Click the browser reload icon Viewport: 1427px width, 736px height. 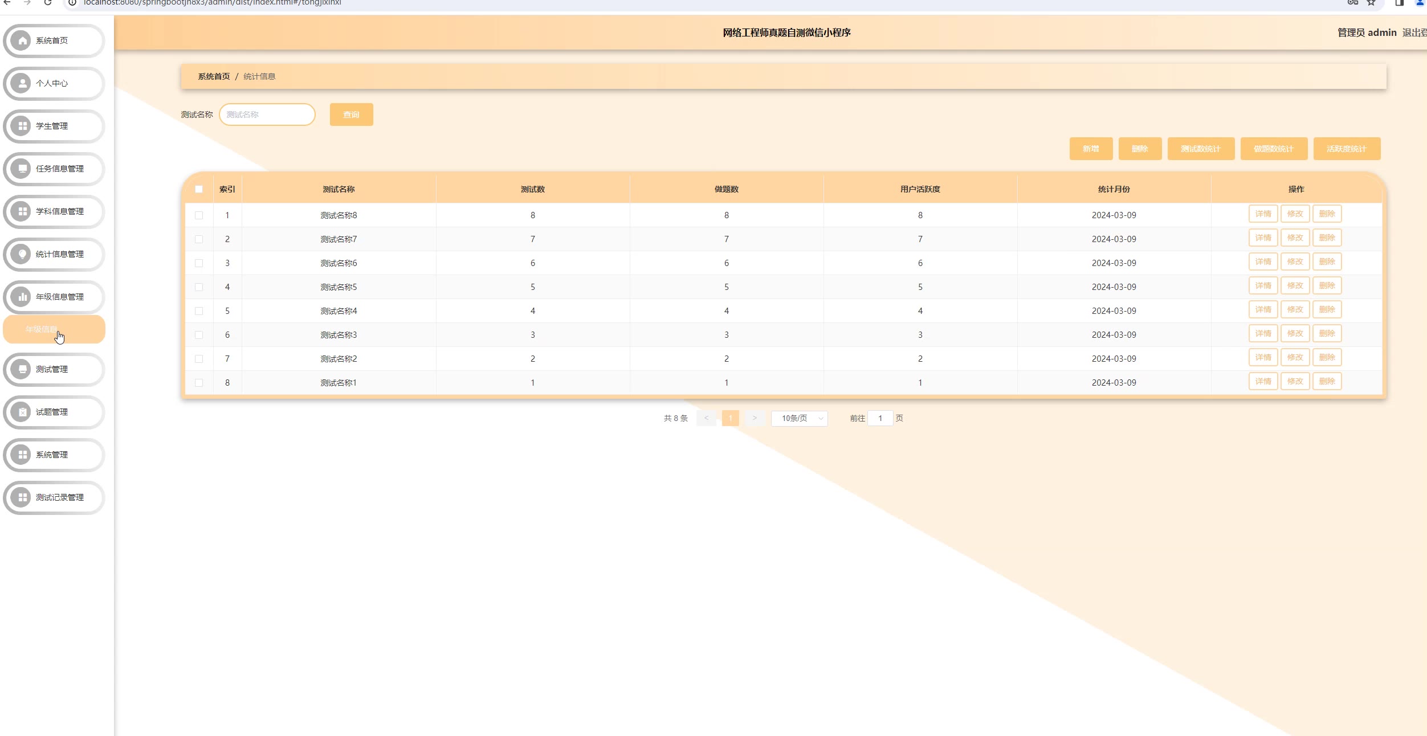pyautogui.click(x=48, y=2)
